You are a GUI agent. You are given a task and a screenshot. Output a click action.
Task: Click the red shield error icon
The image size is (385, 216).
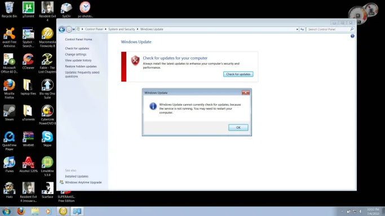tap(135, 61)
